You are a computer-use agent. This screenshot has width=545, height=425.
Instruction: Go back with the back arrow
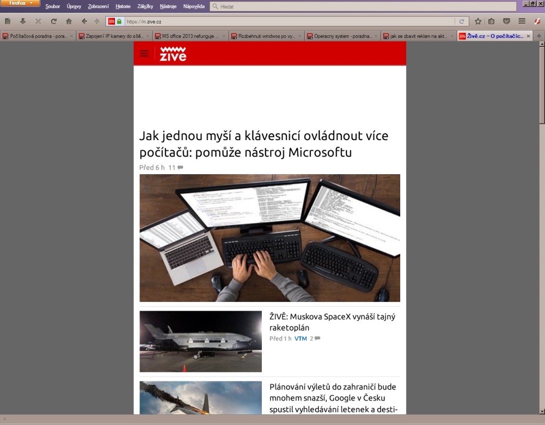[x=84, y=21]
